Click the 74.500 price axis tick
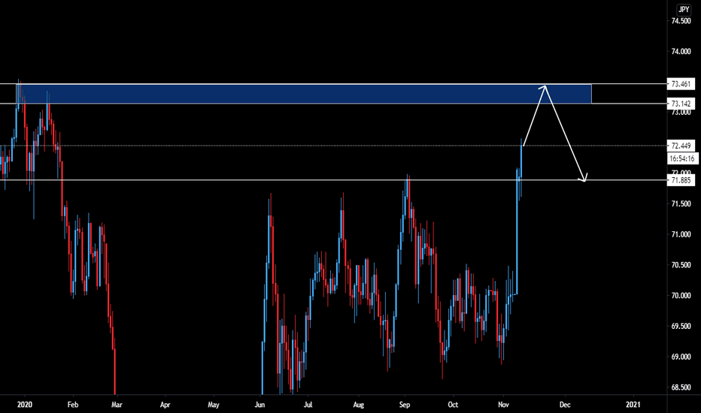Image resolution: width=701 pixels, height=413 pixels. [681, 21]
